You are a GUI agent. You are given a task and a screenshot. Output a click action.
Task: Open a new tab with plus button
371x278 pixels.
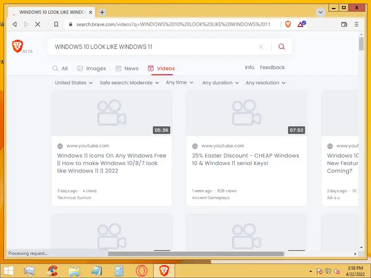[102, 12]
